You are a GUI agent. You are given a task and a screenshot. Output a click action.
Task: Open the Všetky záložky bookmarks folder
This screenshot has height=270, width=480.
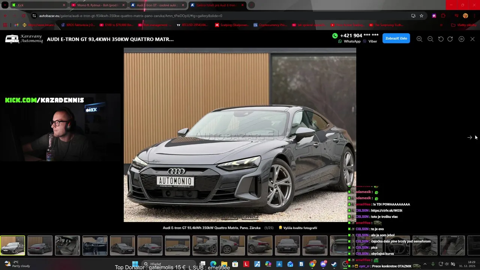pos(464,25)
